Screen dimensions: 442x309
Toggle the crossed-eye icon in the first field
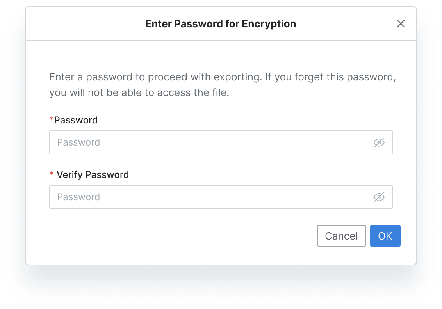pyautogui.click(x=379, y=143)
